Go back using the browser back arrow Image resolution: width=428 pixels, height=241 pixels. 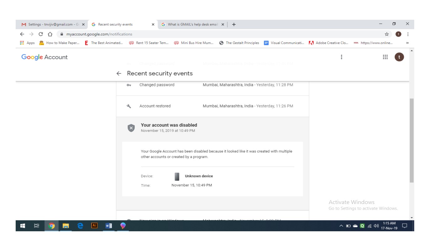(x=22, y=34)
